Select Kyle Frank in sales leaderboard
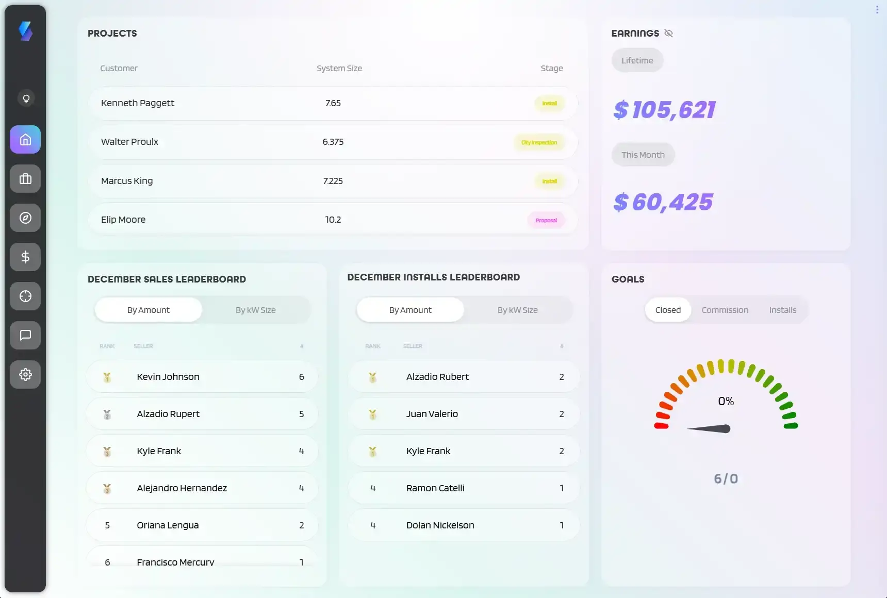The height and width of the screenshot is (598, 887). pyautogui.click(x=202, y=451)
